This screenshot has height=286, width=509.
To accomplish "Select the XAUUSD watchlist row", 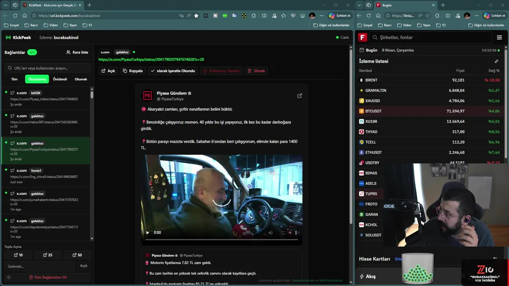I will point(429,100).
